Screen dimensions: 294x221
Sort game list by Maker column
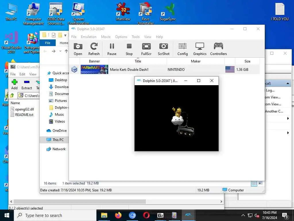click(x=196, y=61)
